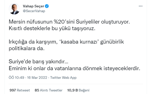Visit the @SecerVahap handle link
Viewport: 152px width, 94px height.
point(34,11)
